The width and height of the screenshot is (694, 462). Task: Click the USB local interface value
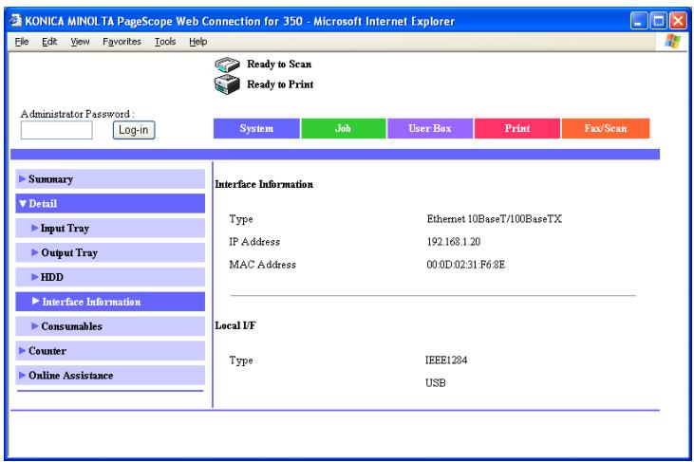click(436, 383)
